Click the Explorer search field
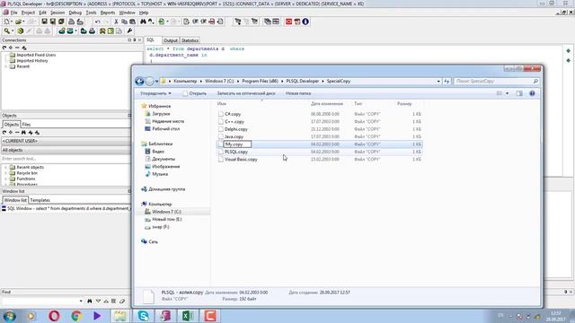The width and height of the screenshot is (575, 323). (x=496, y=81)
